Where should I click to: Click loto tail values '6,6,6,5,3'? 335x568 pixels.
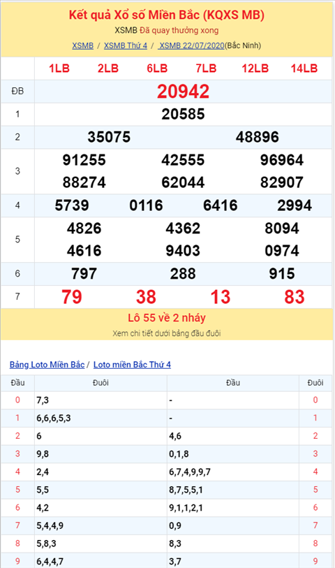pyautogui.click(x=54, y=418)
